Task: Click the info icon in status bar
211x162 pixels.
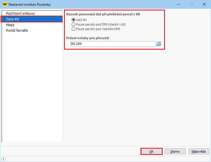Action: 4,159
